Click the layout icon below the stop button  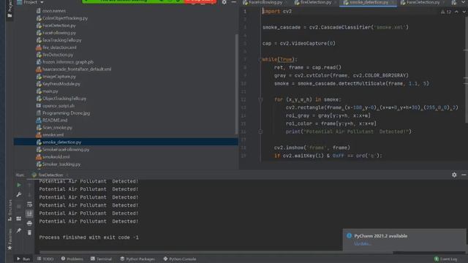(x=19, y=218)
